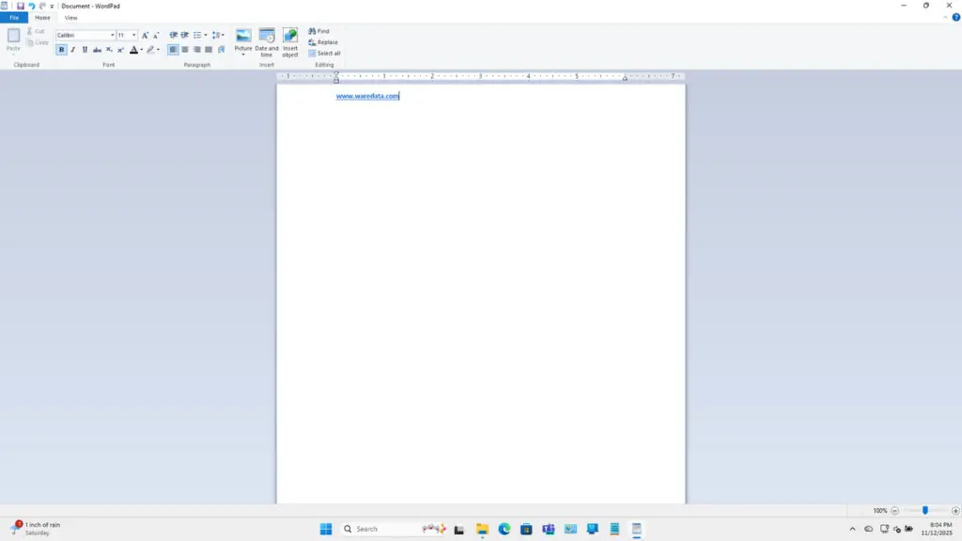Open the font family dropdown
The width and height of the screenshot is (962, 541).
[x=112, y=35]
